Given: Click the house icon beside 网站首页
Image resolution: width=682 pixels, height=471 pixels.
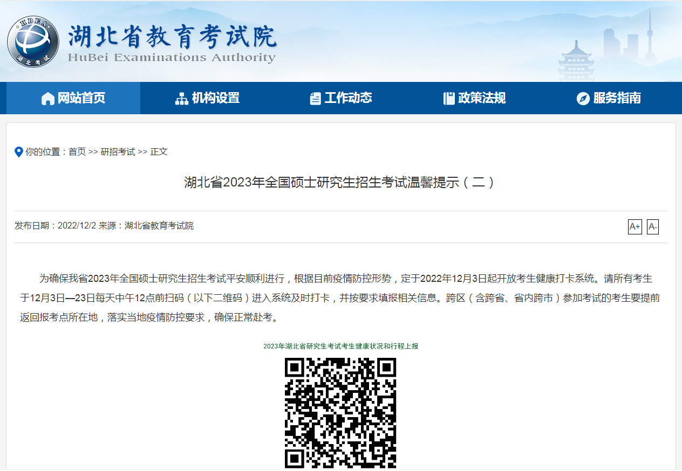Looking at the screenshot, I should tap(48, 99).
